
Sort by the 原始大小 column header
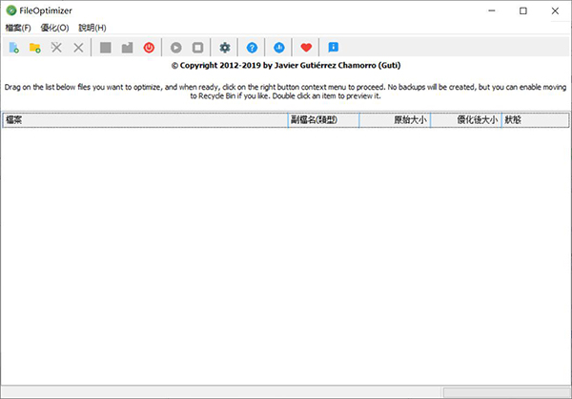(395, 120)
